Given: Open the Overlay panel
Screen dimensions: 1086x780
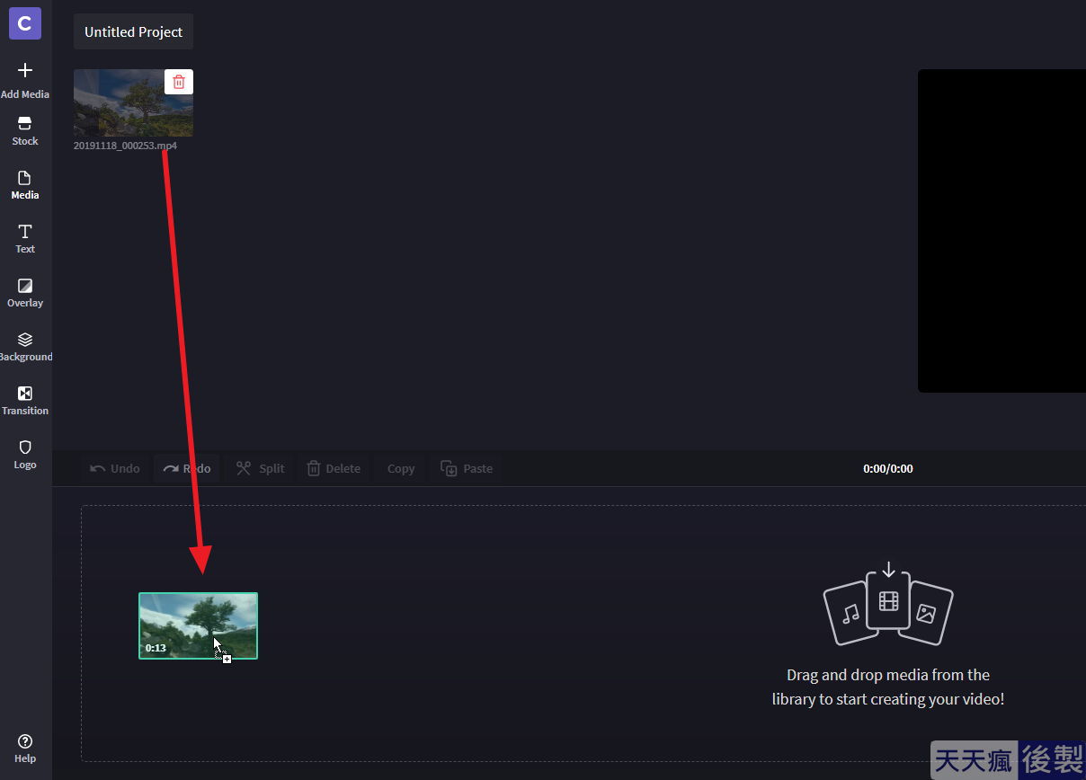Looking at the screenshot, I should (25, 292).
